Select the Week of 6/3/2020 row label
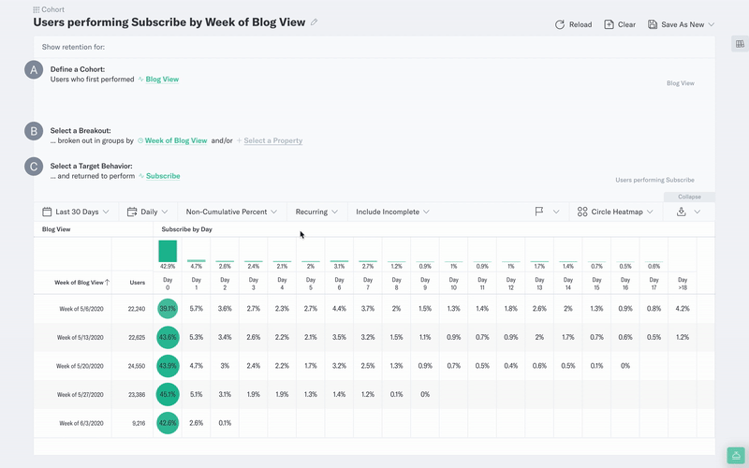749x468 pixels. pyautogui.click(x=81, y=424)
